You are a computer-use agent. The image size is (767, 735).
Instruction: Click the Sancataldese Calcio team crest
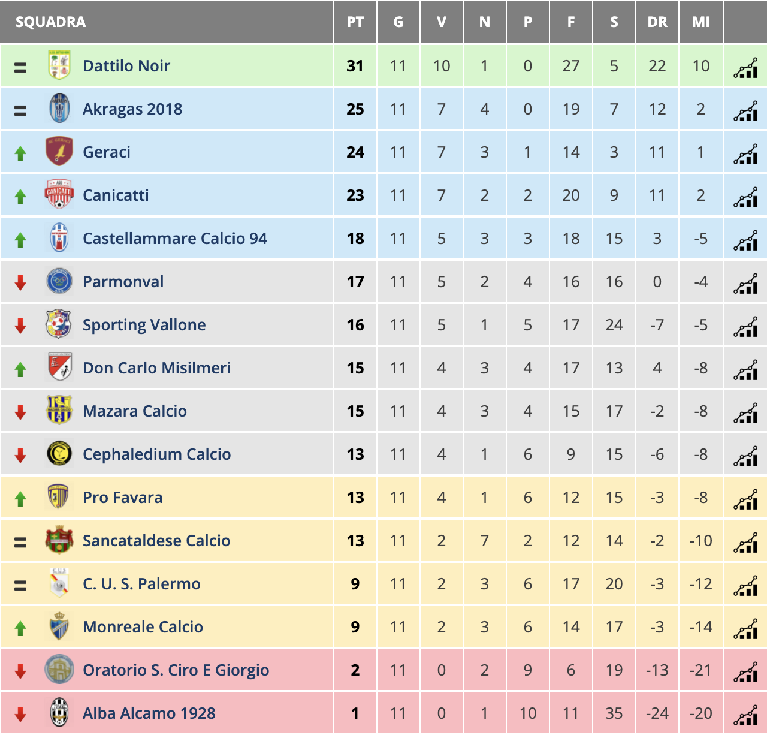click(x=59, y=540)
